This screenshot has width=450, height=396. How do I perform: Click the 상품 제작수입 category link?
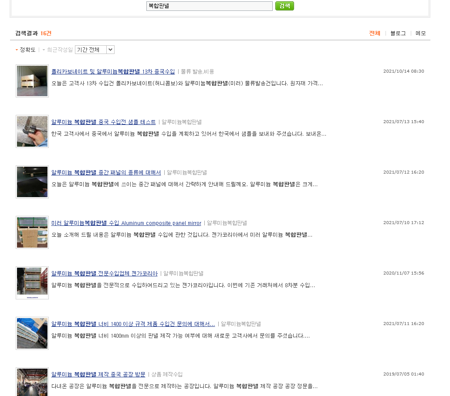pyautogui.click(x=167, y=374)
